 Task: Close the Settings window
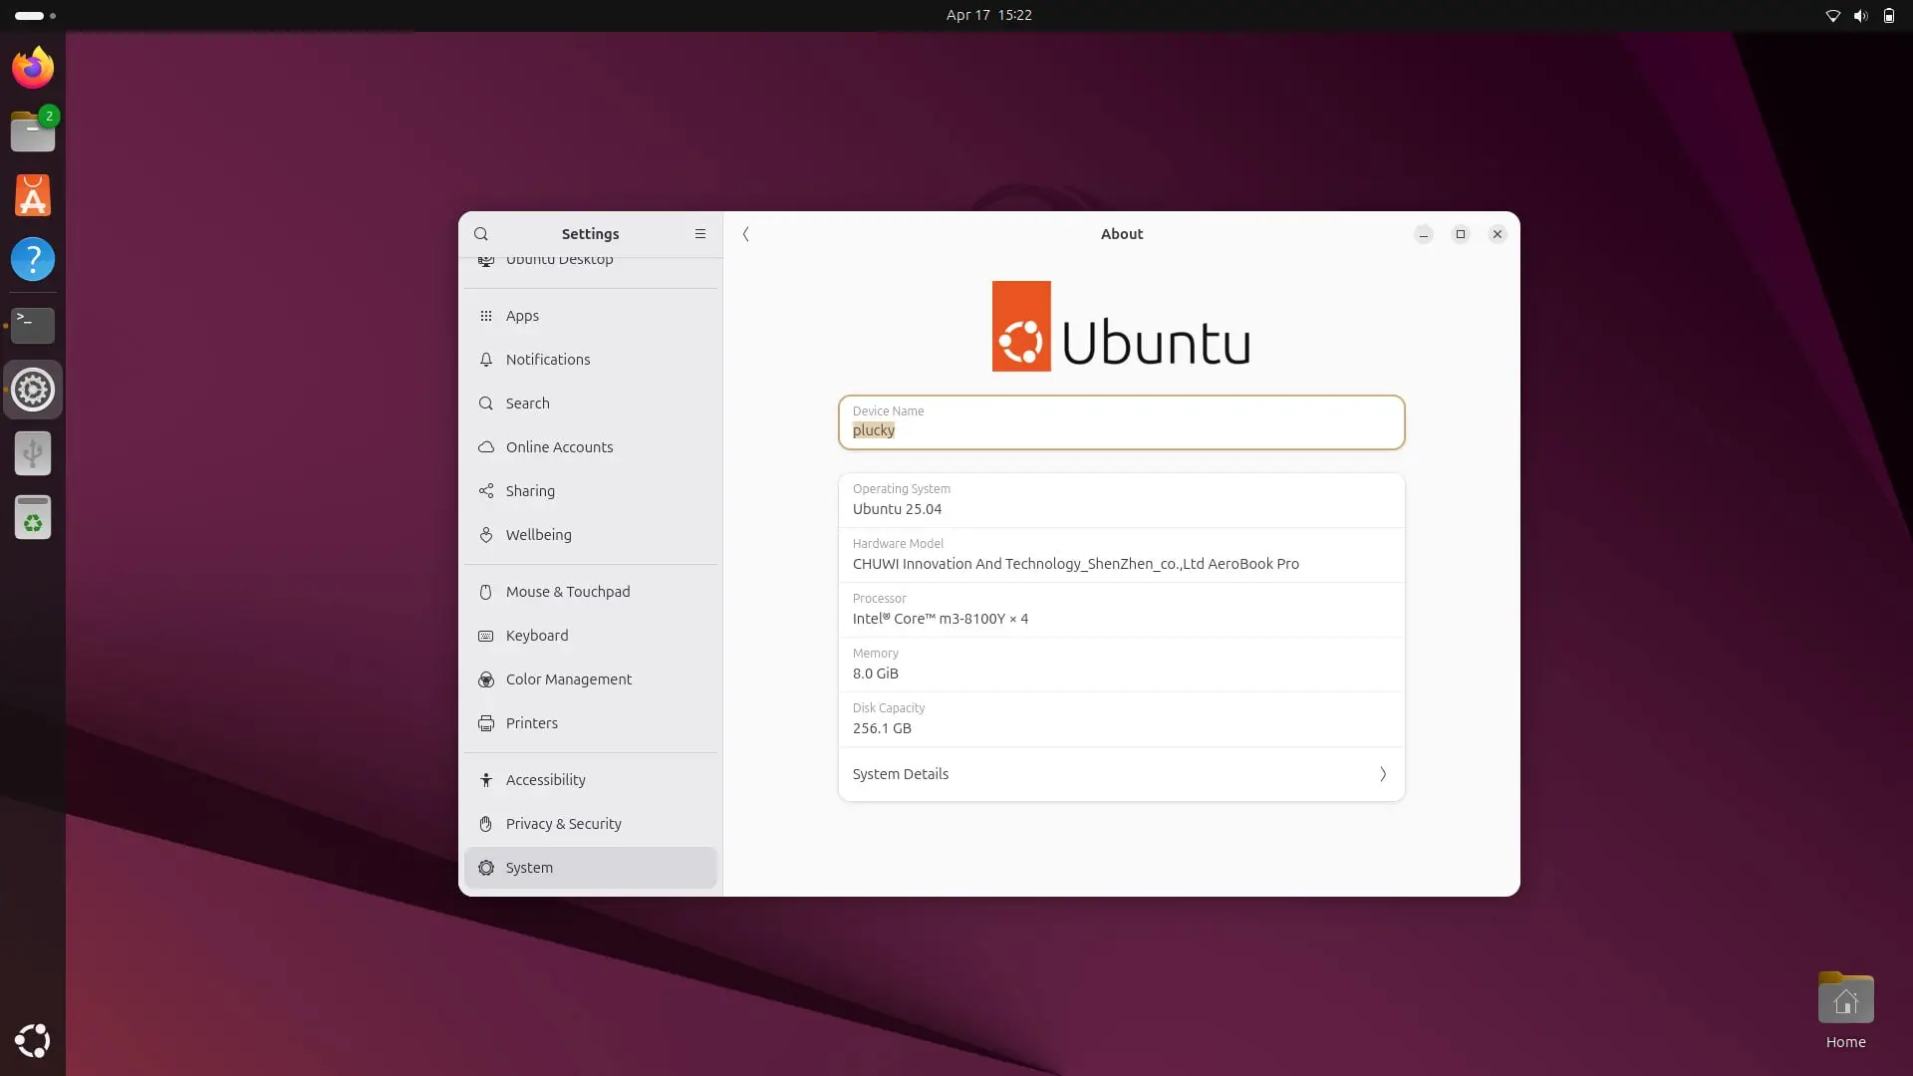(x=1497, y=234)
